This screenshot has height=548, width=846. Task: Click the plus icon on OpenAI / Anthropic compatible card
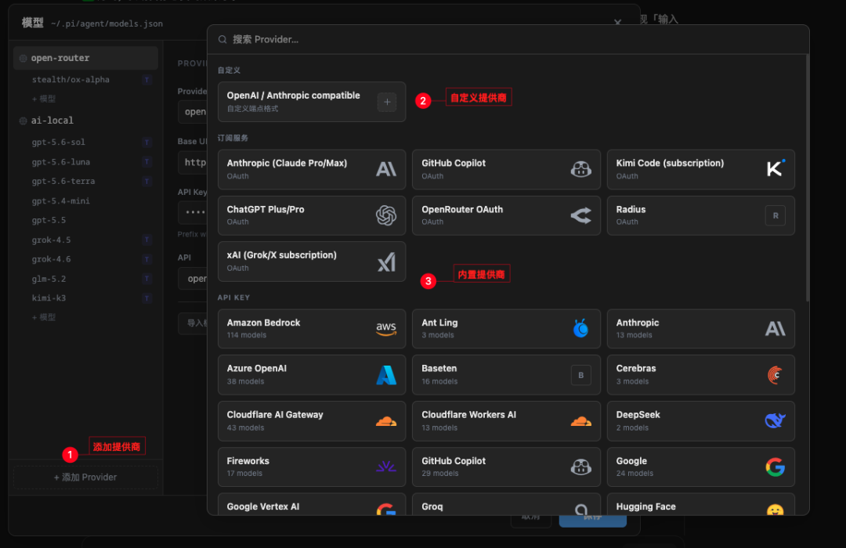click(387, 102)
